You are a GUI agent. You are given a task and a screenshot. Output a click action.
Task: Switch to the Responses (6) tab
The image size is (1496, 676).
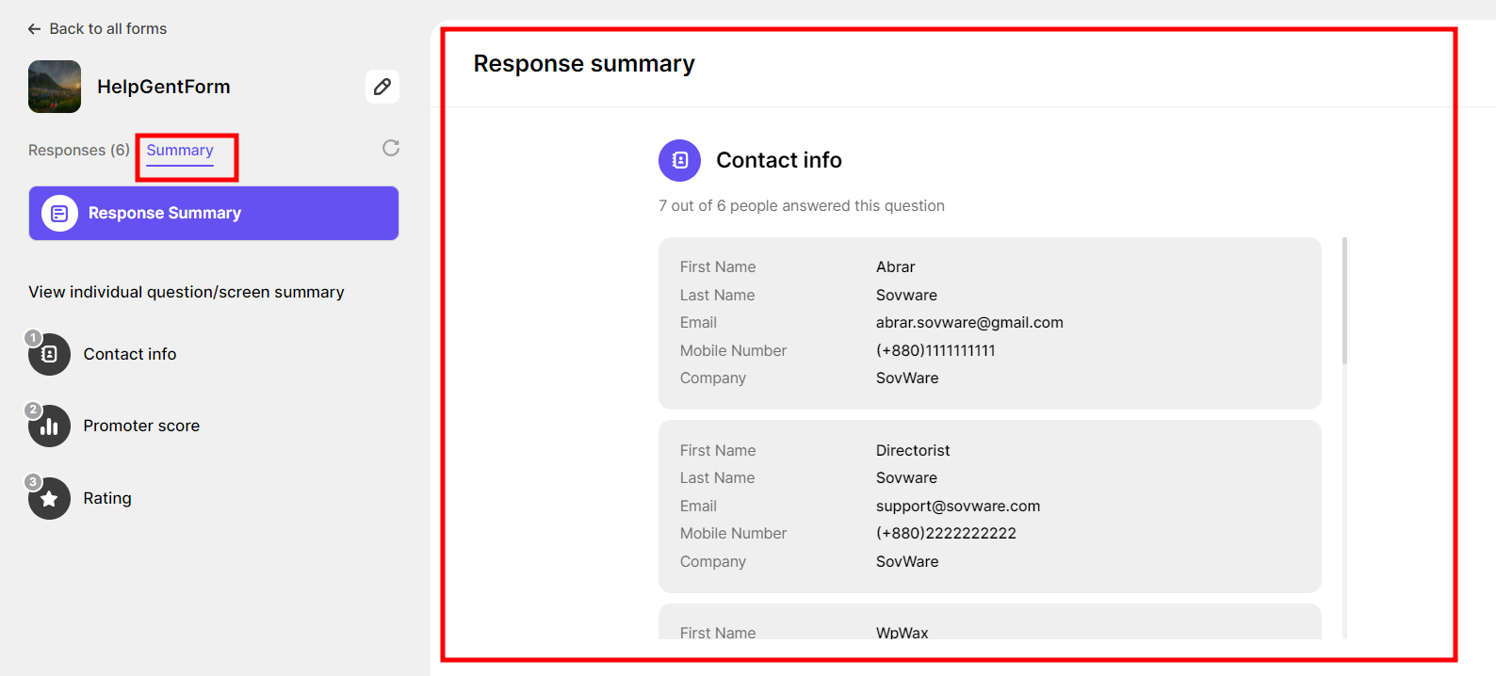(79, 151)
